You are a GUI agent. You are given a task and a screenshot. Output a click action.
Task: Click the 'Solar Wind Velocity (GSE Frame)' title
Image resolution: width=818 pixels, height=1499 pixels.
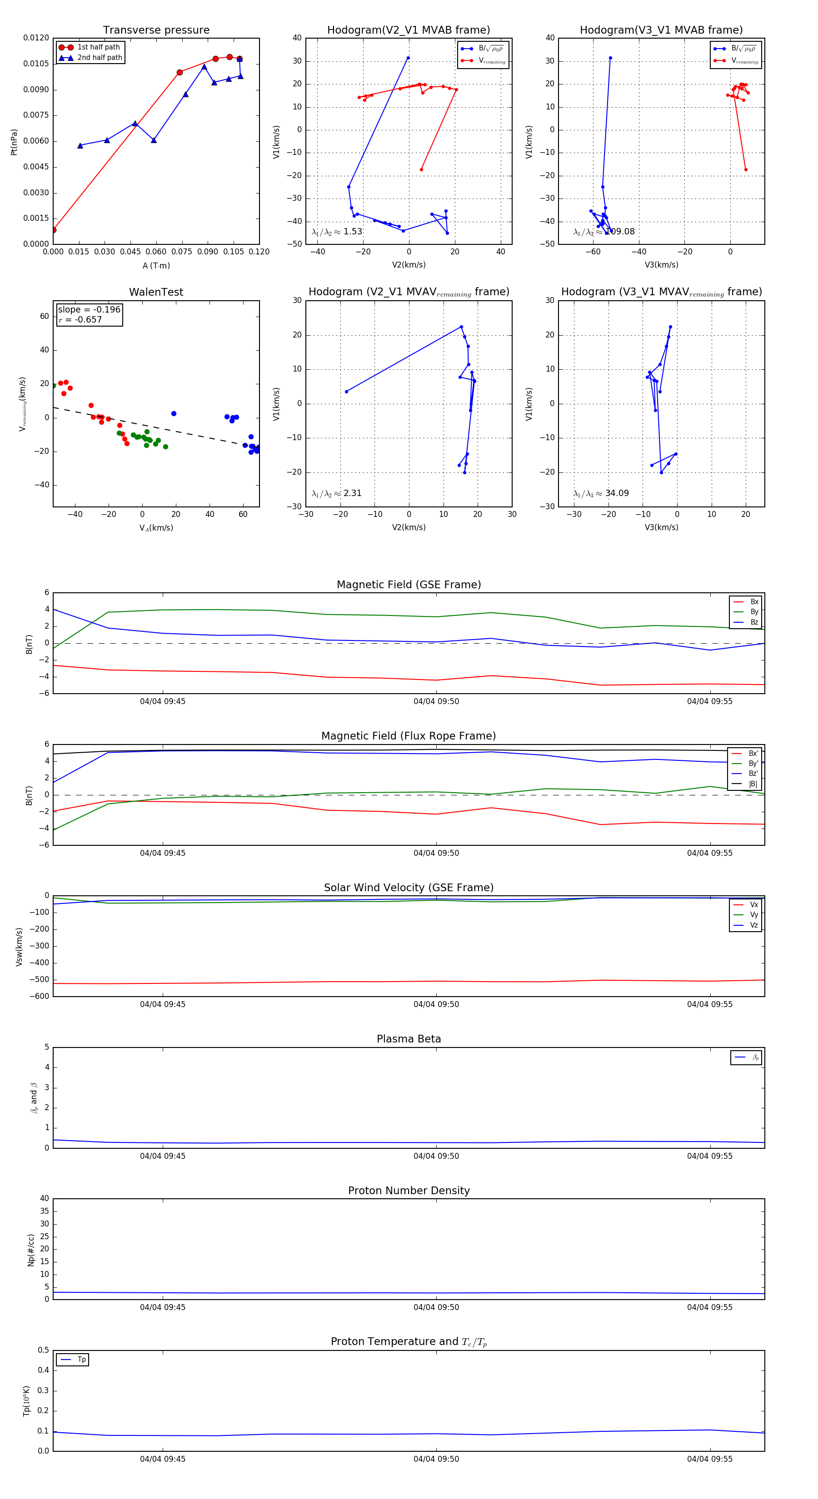(x=409, y=888)
